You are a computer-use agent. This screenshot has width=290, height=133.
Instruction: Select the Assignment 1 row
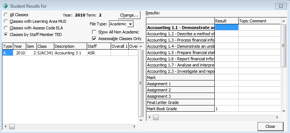coord(180,84)
